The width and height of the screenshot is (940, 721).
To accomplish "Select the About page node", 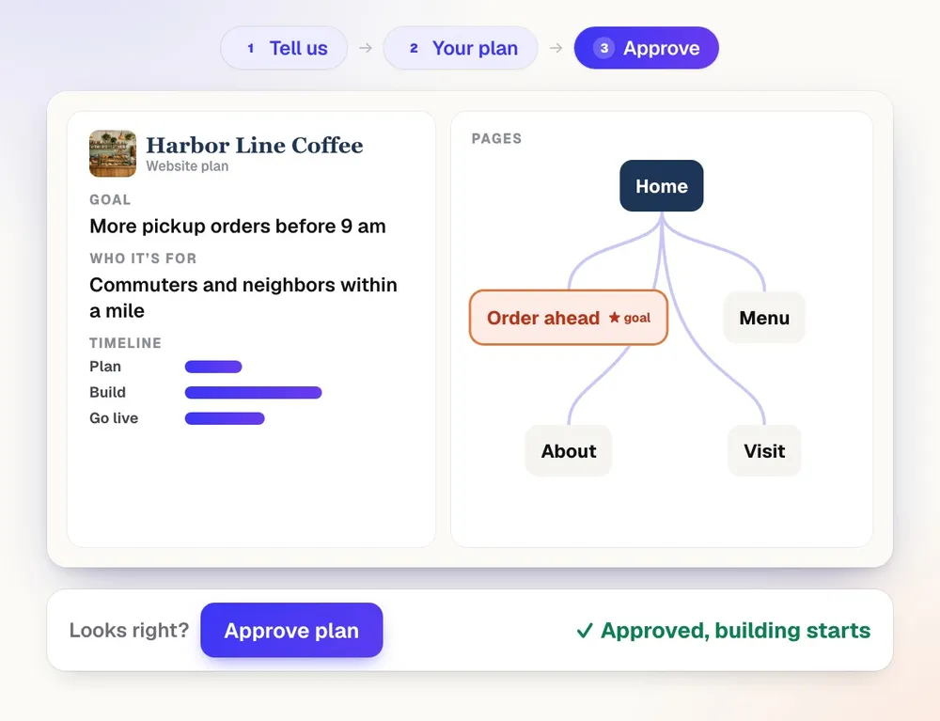I will [x=569, y=450].
